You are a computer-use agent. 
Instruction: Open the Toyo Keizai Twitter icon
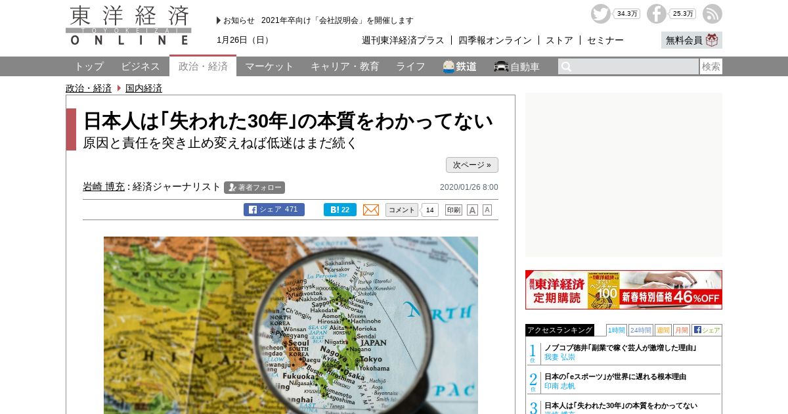point(600,14)
